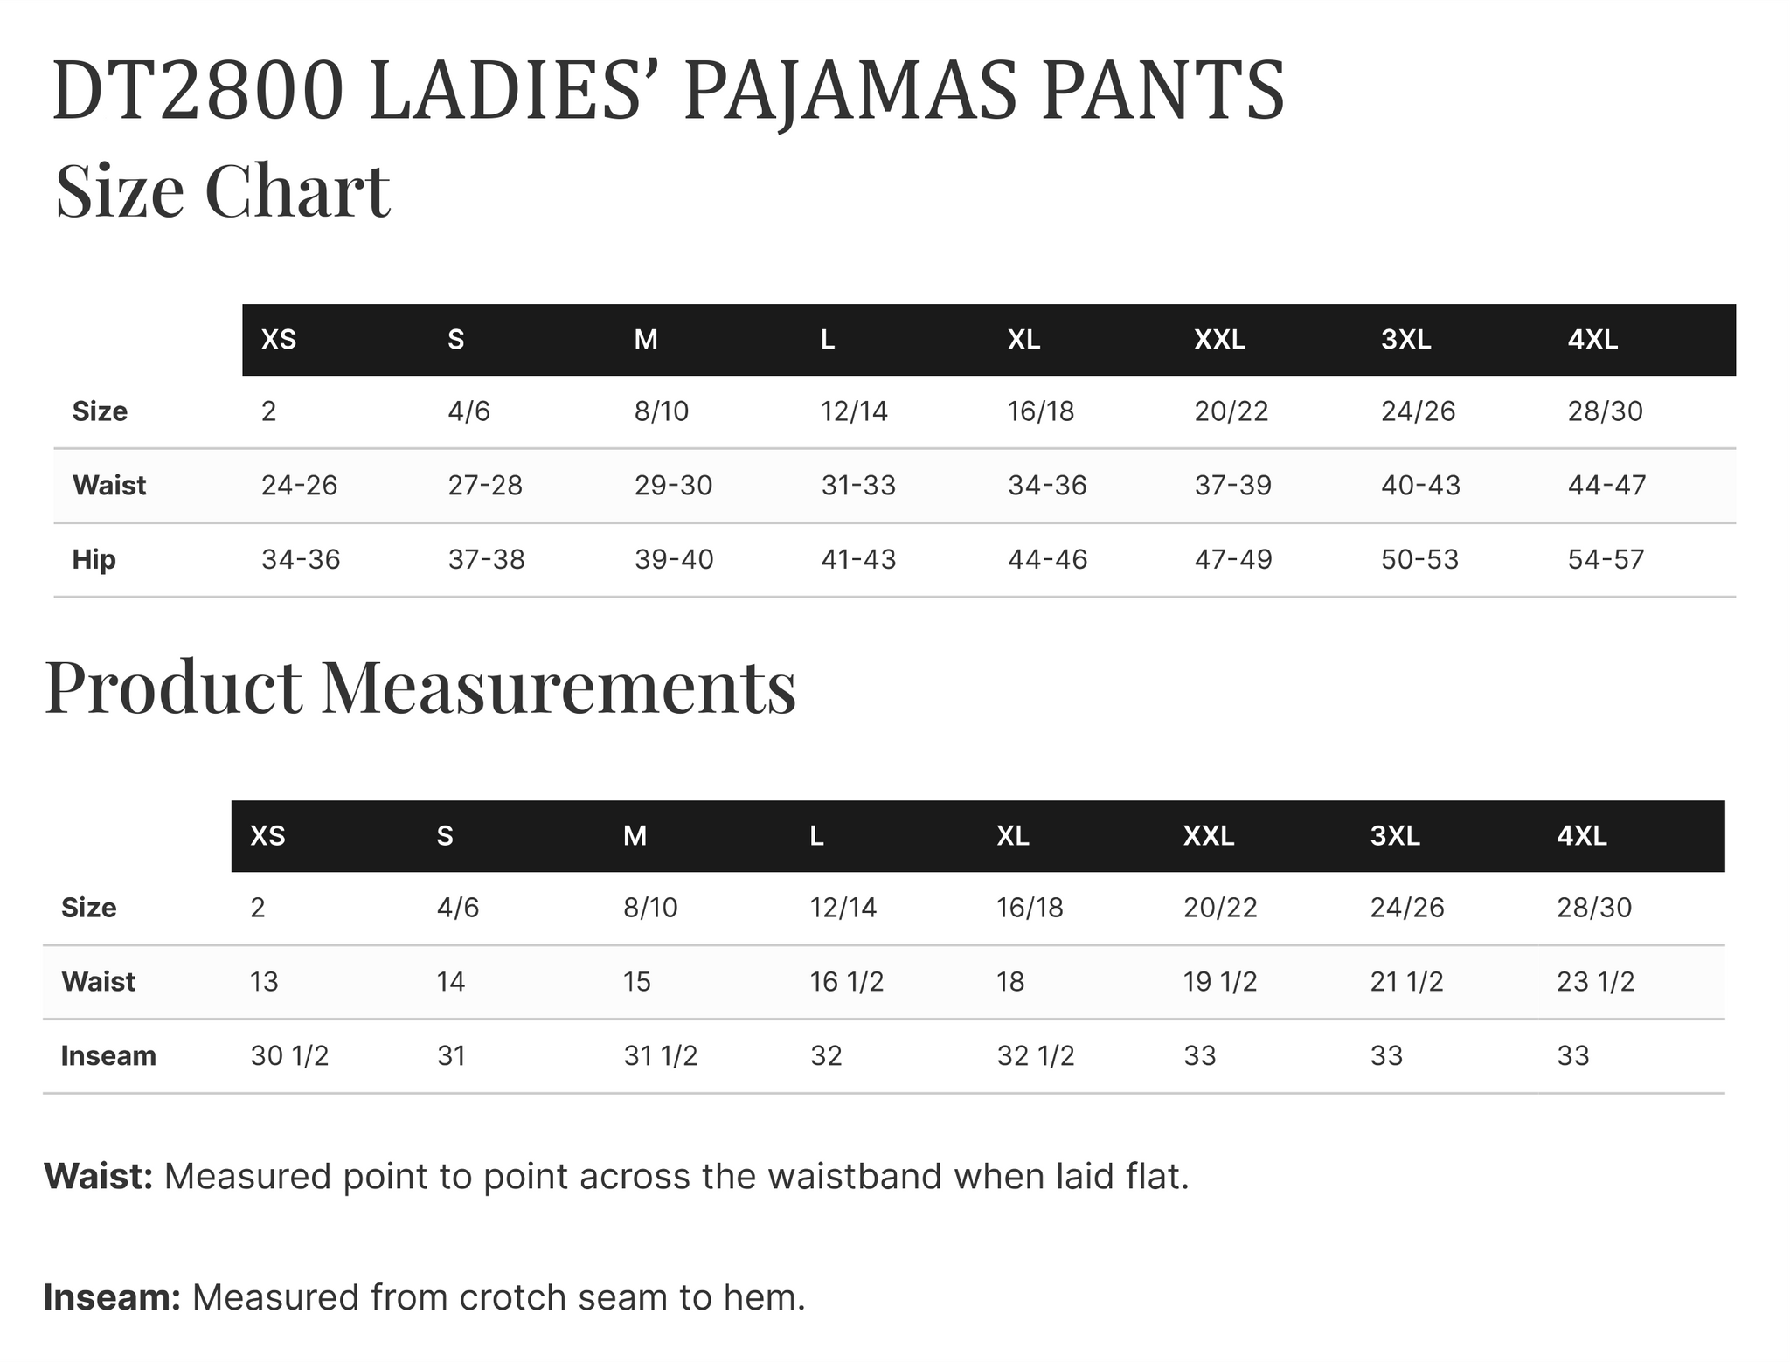Select 4XL column header in Size Chart table
Screen dimensions: 1790x1362
tap(1592, 340)
